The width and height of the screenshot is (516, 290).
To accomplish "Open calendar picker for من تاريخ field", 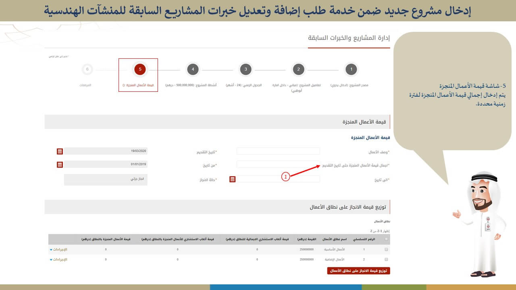I will point(60,165).
